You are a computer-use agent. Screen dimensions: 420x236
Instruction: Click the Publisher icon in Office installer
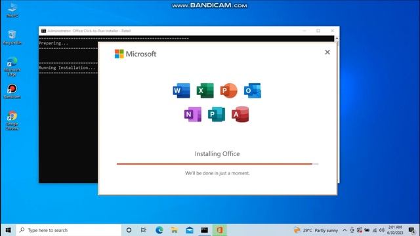point(217,114)
